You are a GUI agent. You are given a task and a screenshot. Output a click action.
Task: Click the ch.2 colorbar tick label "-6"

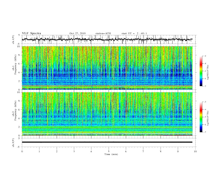point(205,124)
